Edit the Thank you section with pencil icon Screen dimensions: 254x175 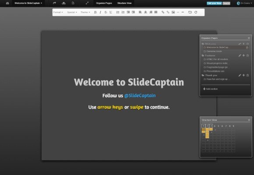[240, 75]
